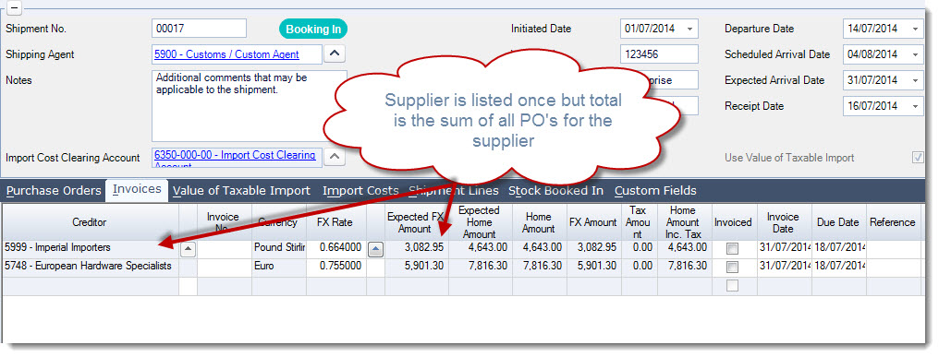The height and width of the screenshot is (357, 939).
Task: Open the Receipt Date dropdown arrow
Action: point(915,106)
